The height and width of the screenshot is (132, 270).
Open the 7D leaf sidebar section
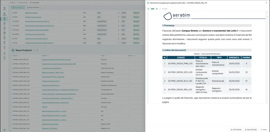pyautogui.click(x=4, y=47)
